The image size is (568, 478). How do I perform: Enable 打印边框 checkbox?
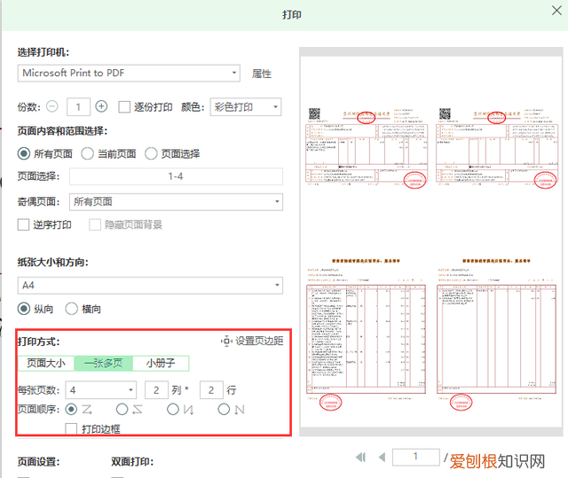(x=71, y=429)
